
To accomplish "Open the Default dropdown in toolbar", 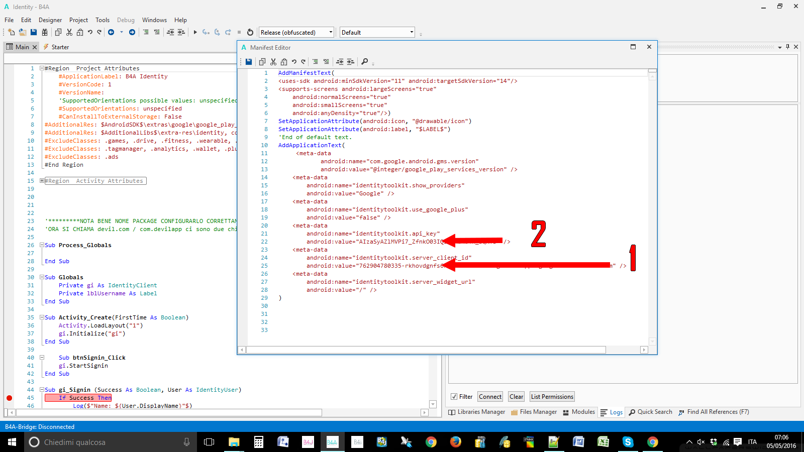I will (377, 32).
